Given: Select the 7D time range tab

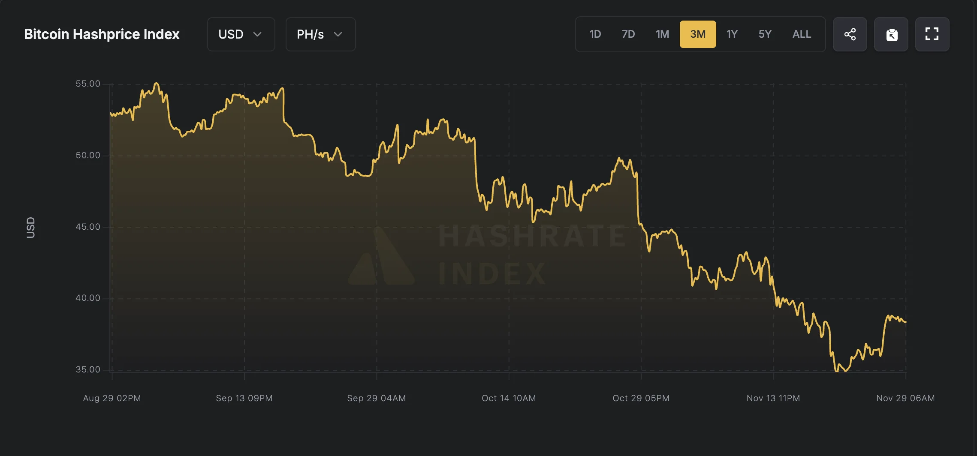Looking at the screenshot, I should point(628,34).
